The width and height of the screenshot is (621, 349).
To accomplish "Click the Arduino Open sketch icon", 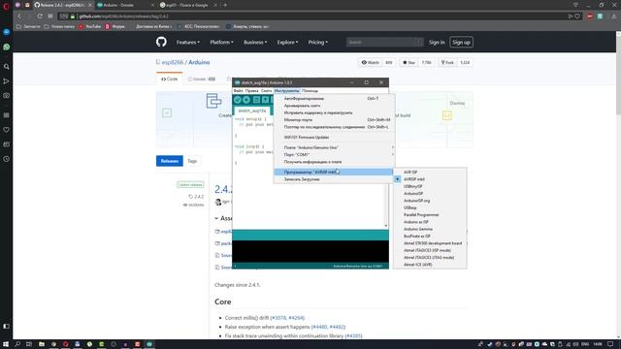I will pyautogui.click(x=265, y=100).
